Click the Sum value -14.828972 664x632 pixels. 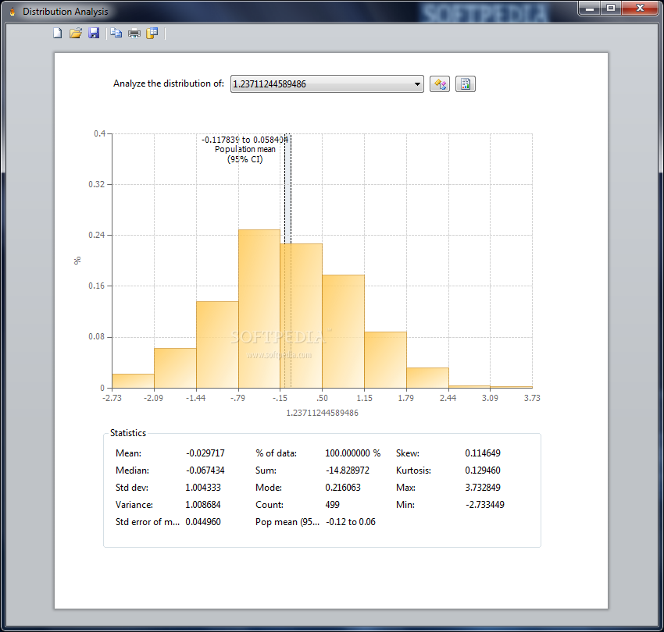[348, 470]
